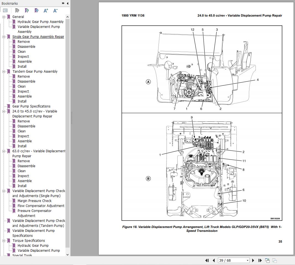
Task: Select Remove under 63.0 cc/rev Pump Repair
Action: [x=24, y=161]
